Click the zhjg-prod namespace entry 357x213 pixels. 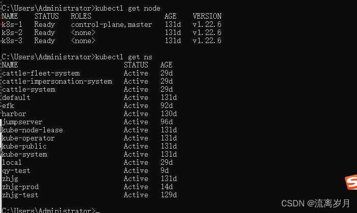point(20,187)
